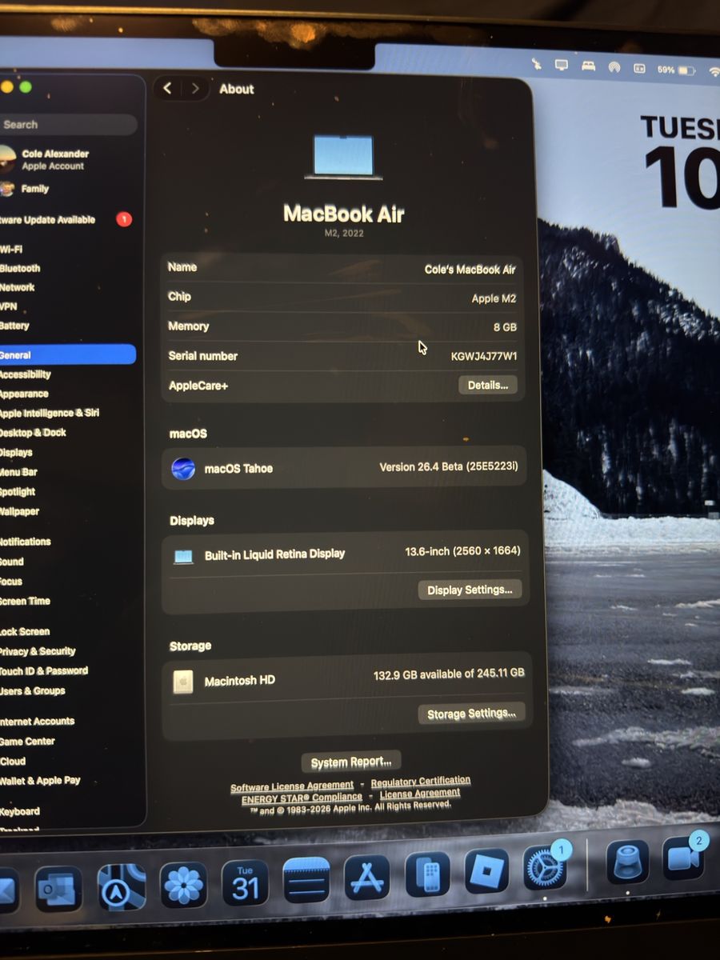Select Accessibility in the settings sidebar
This screenshot has height=960, width=720.
click(x=26, y=374)
